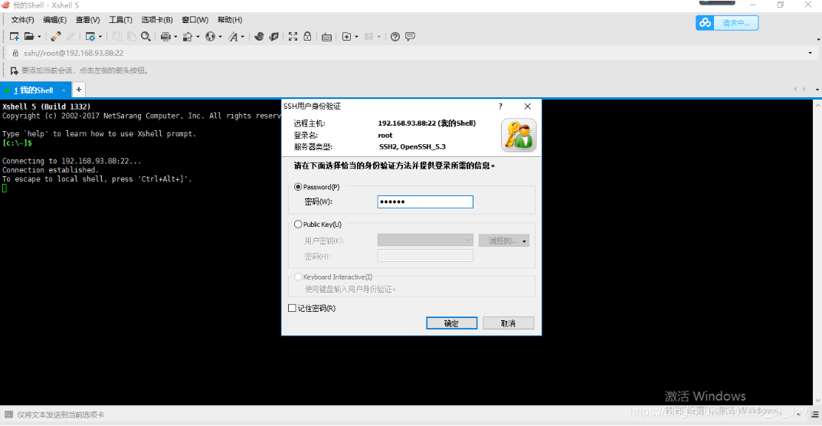Close the 我的Shell tab using its x

64,90
